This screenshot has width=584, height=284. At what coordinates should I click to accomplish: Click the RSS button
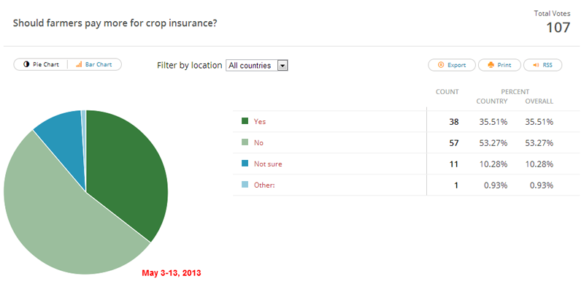point(542,65)
